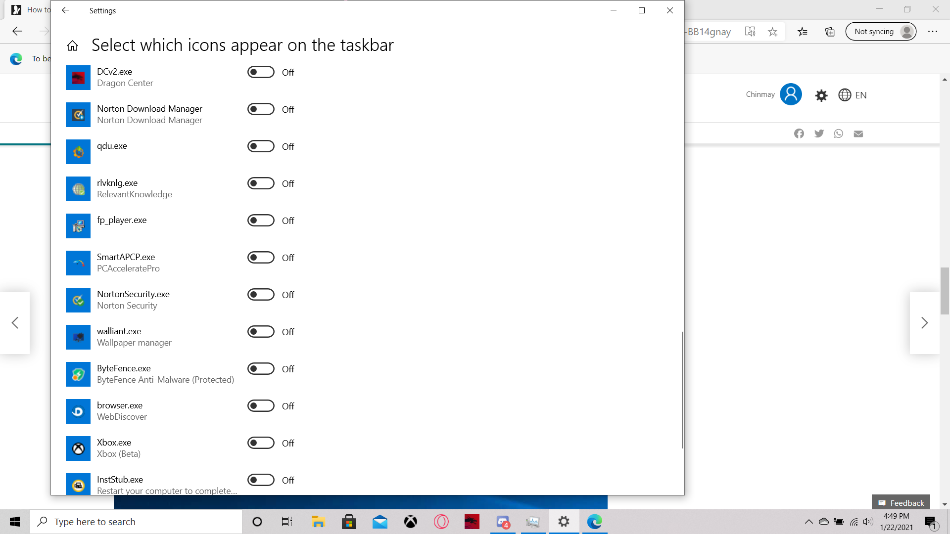Change language with EN globe button
The width and height of the screenshot is (950, 534).
point(853,95)
